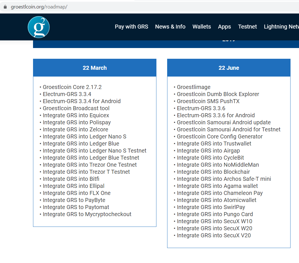Click the Groestlcoin logo
Screen dimensions: 299x263
pyautogui.click(x=39, y=27)
